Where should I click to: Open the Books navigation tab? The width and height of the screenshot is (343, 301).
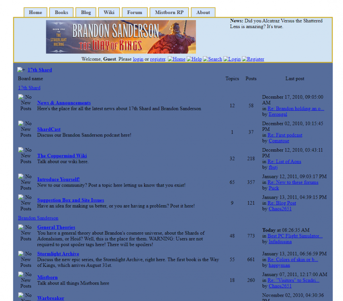pos(61,12)
